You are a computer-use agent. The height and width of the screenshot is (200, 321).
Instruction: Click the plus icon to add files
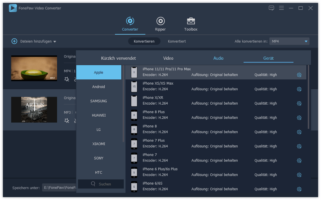pyautogui.click(x=14, y=41)
